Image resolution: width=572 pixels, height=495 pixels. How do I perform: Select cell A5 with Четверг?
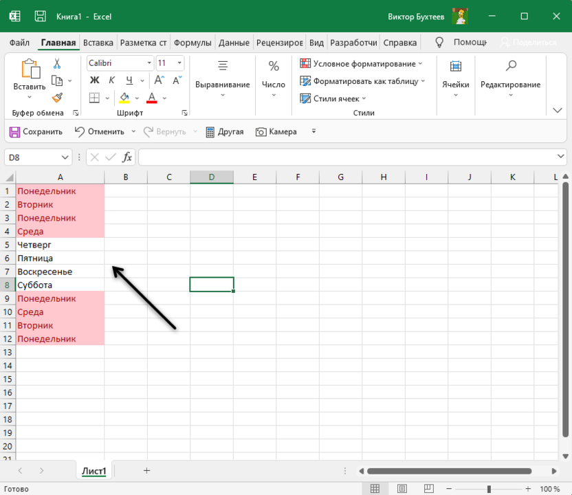60,245
